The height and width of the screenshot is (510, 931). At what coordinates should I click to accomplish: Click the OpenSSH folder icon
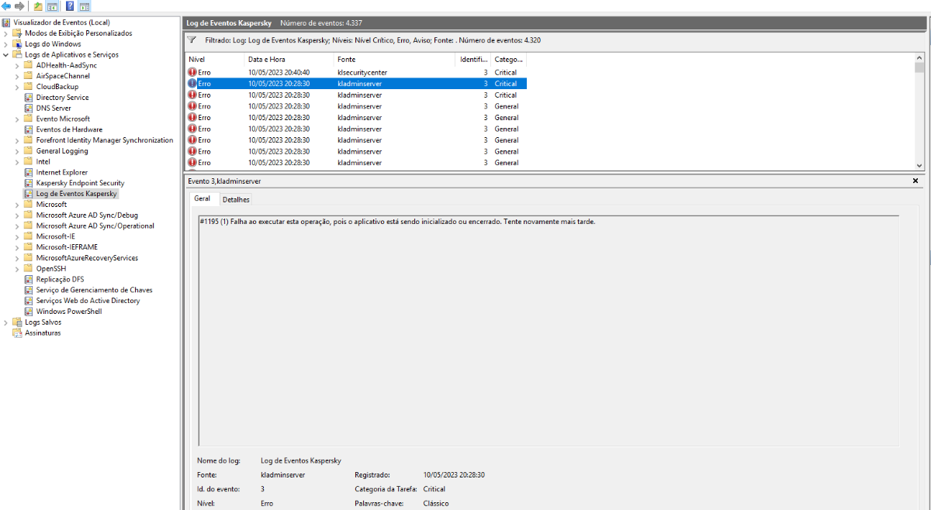(29, 268)
